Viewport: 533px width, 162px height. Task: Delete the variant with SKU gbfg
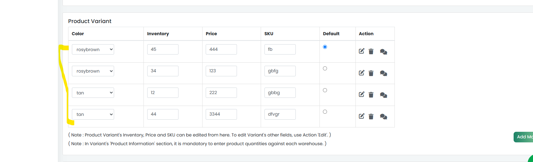coord(371,73)
